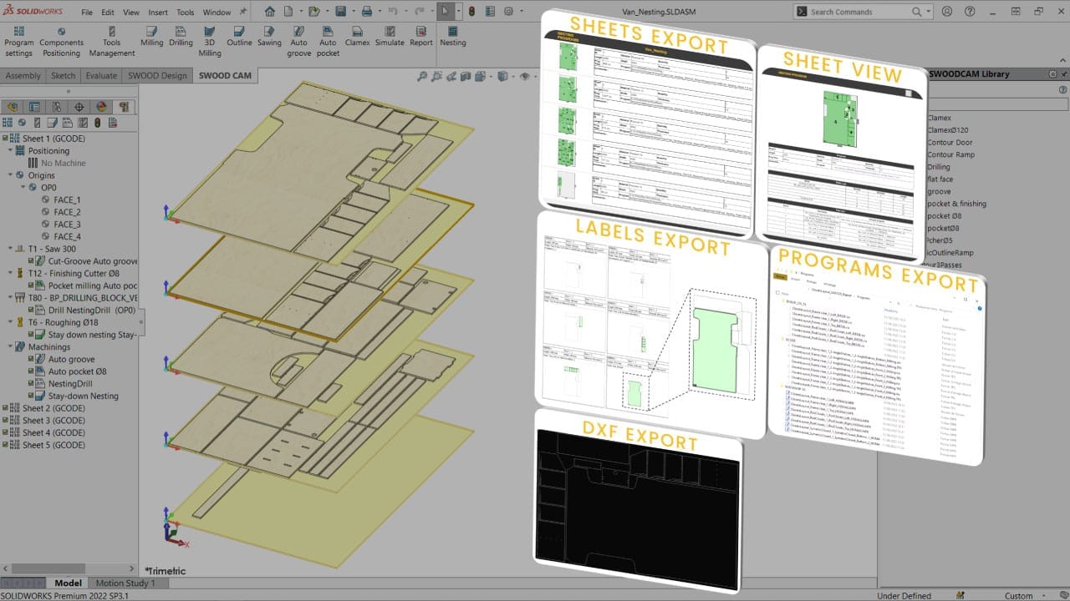Screen dimensions: 1070x601
Task: Collapse the Positioning tree node
Action: 10,151
